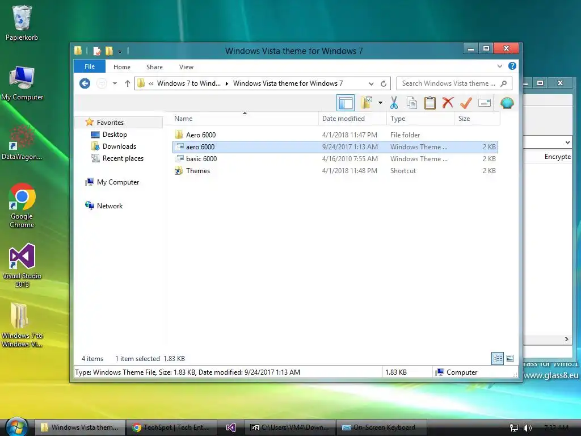Open the Quick Access Toolbar customize dropdown

[120, 51]
